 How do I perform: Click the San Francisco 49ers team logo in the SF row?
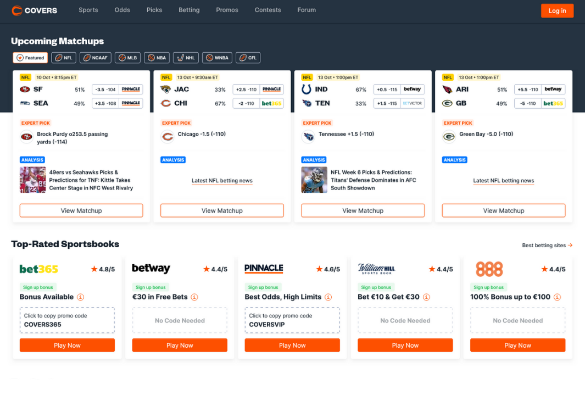[25, 89]
